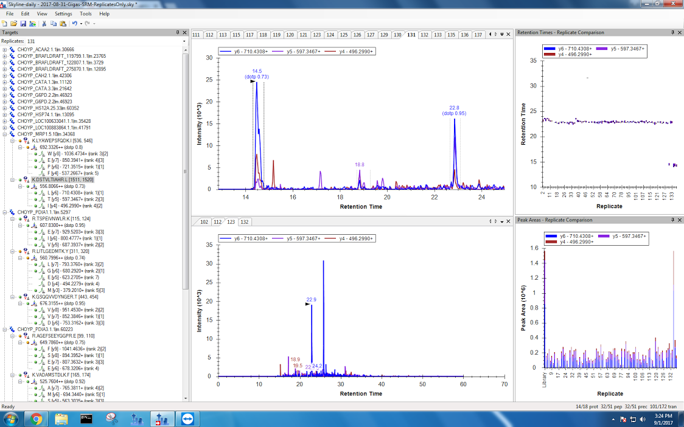Click the Paste toolbar icon
This screenshot has height=427, width=684.
62,23
